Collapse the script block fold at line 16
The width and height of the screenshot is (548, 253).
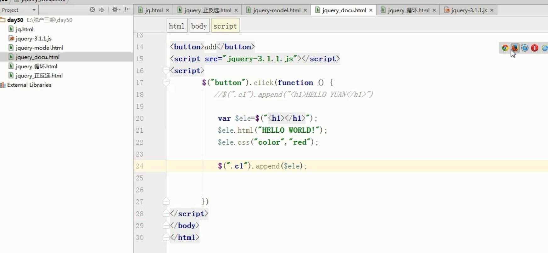point(166,71)
